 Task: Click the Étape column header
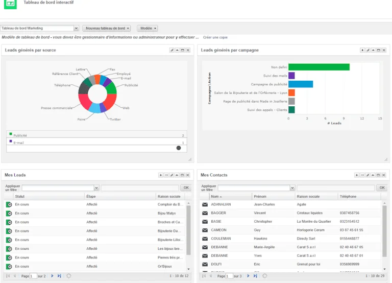pyautogui.click(x=92, y=196)
